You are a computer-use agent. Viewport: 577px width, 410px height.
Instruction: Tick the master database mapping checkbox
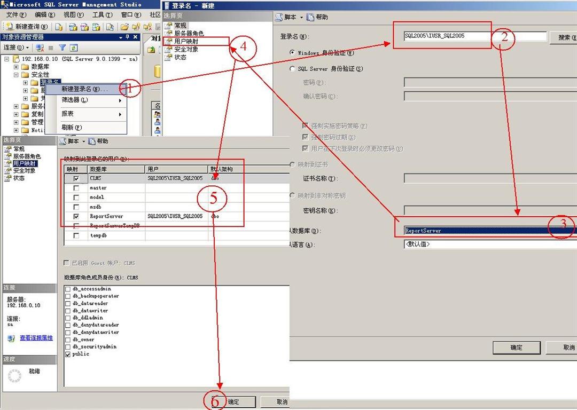coord(76,188)
